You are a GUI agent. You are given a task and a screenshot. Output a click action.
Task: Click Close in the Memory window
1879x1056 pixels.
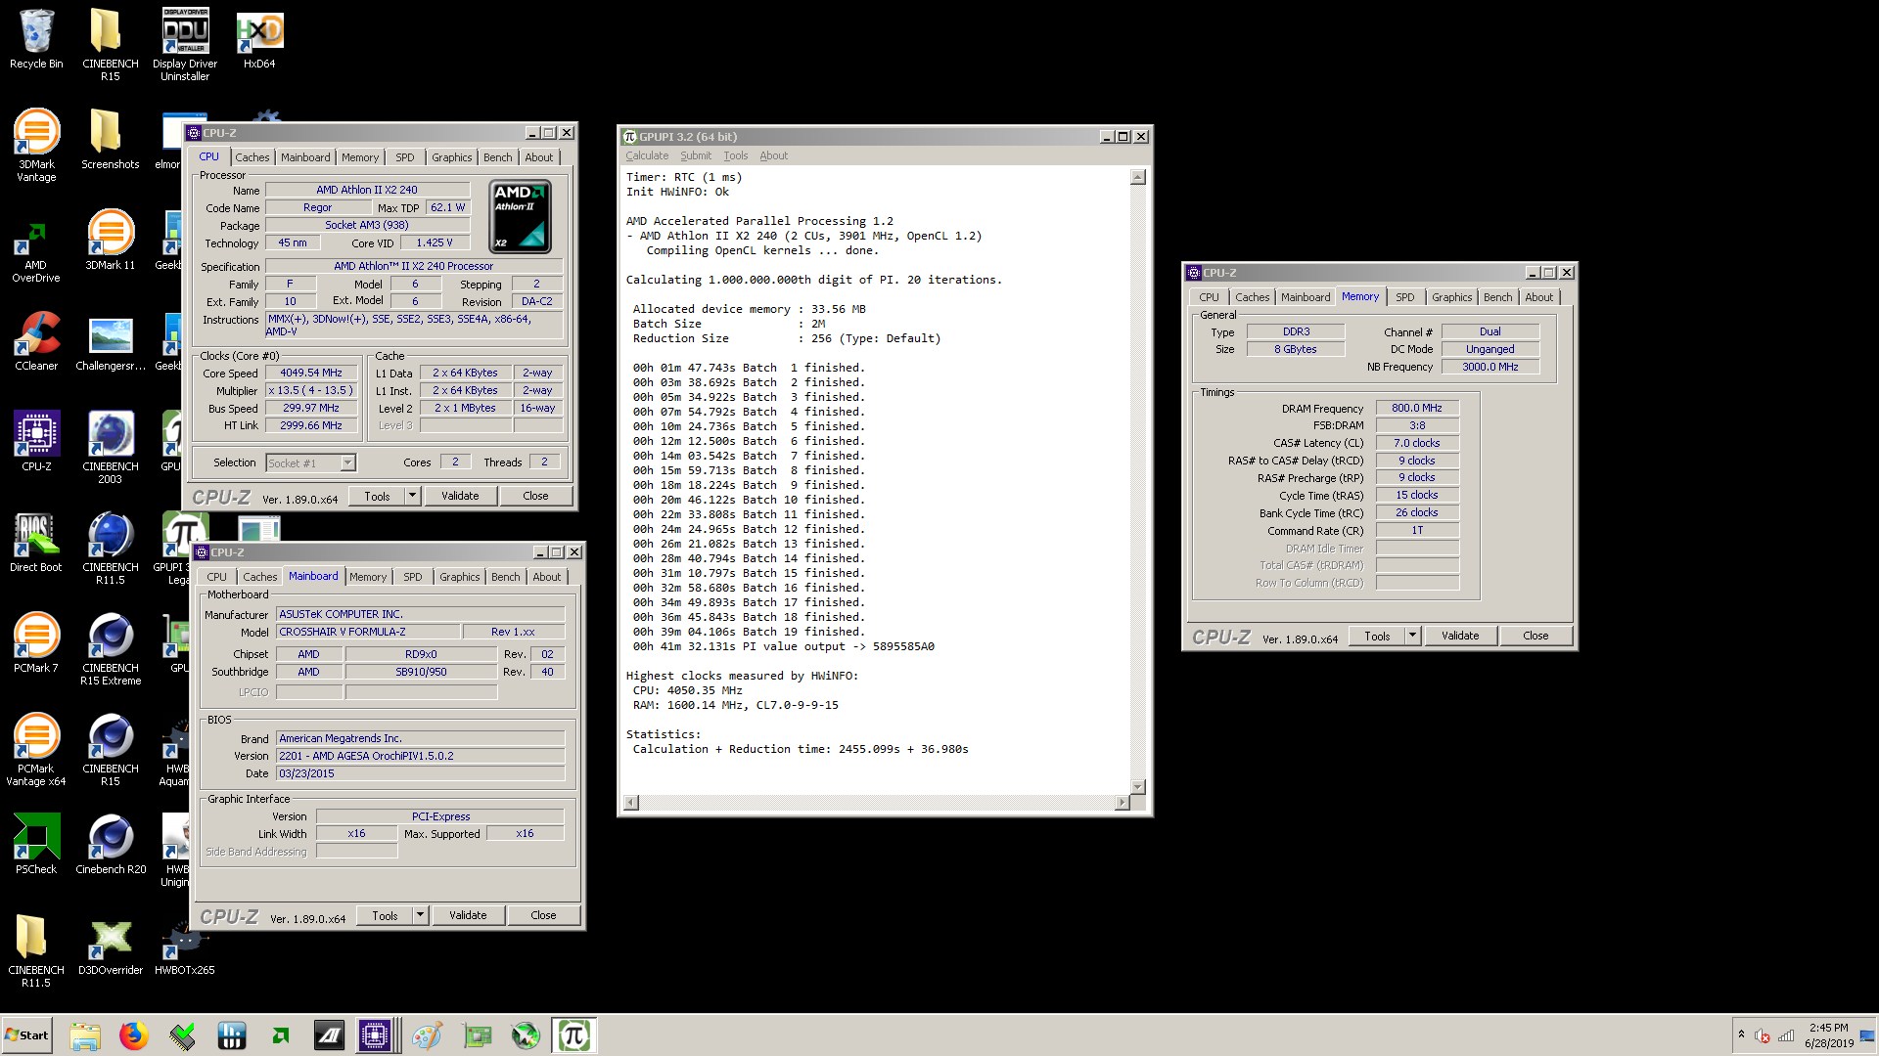pyautogui.click(x=1535, y=636)
